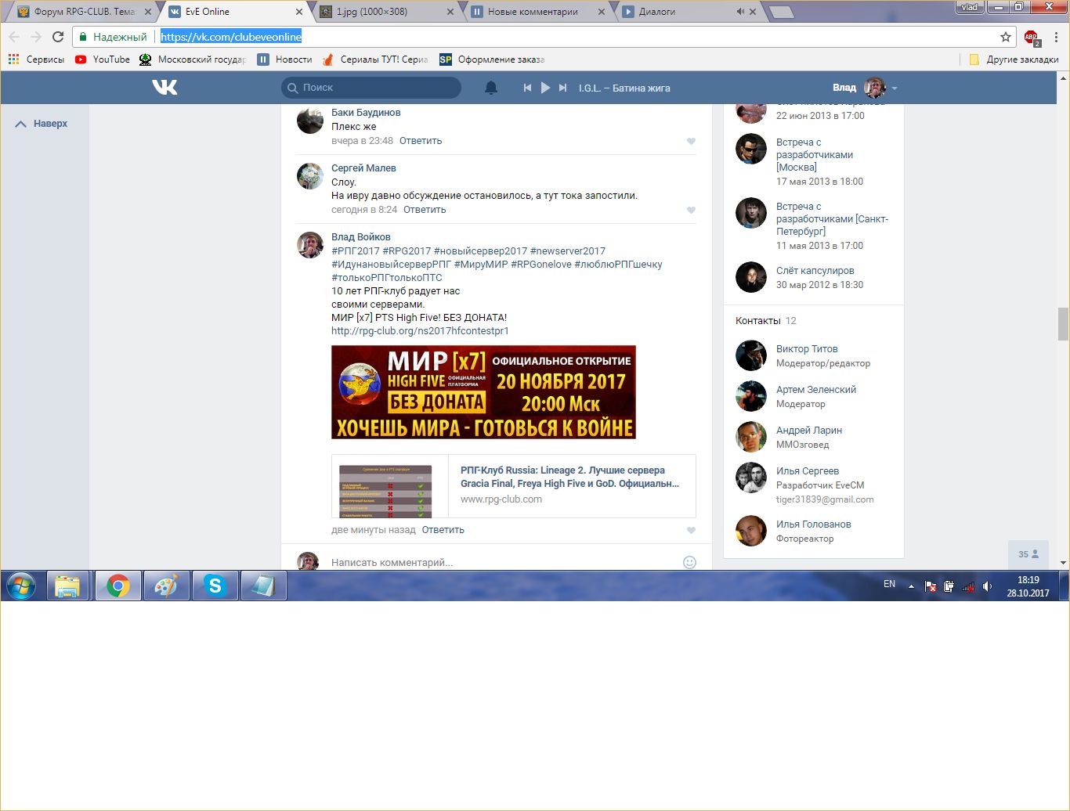
Task: Play the I.G.L. track in header
Action: 545,88
